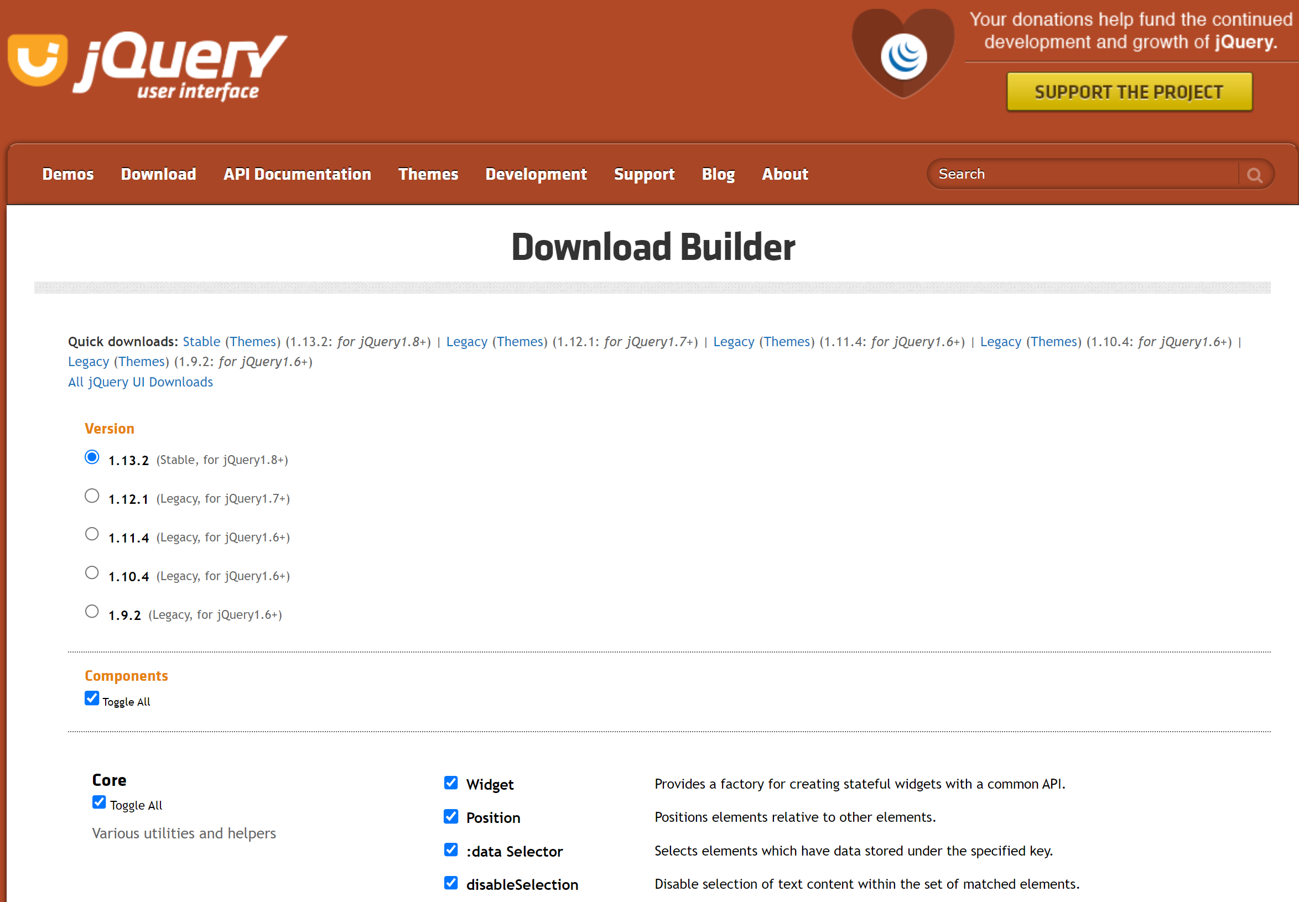Viewport: 1299px width, 902px height.
Task: Select the 1.10.4 version radio button
Action: coord(92,573)
